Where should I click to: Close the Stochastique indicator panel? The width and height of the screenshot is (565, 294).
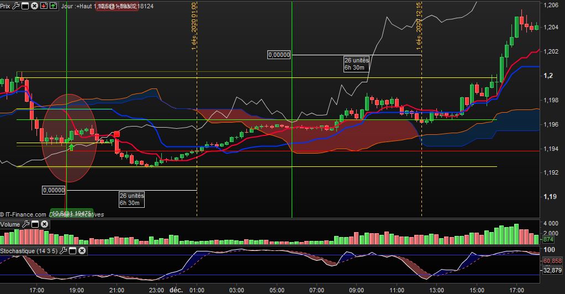click(x=82, y=251)
